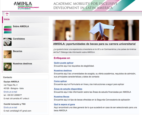Click the 'Contacto' heading
The image size is (142, 115).
[8, 77]
